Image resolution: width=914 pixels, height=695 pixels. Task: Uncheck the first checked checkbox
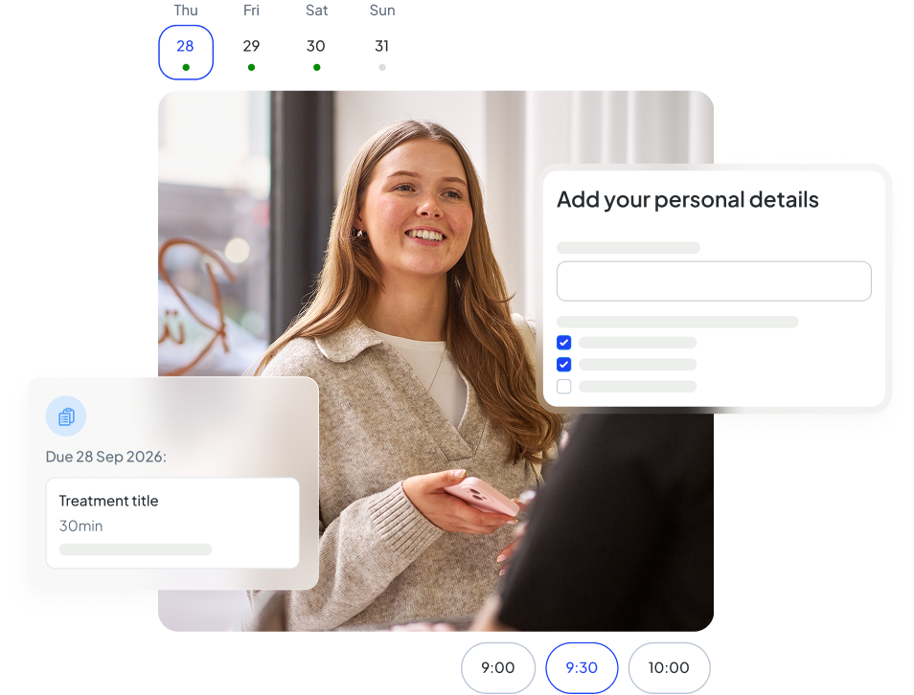pos(564,342)
